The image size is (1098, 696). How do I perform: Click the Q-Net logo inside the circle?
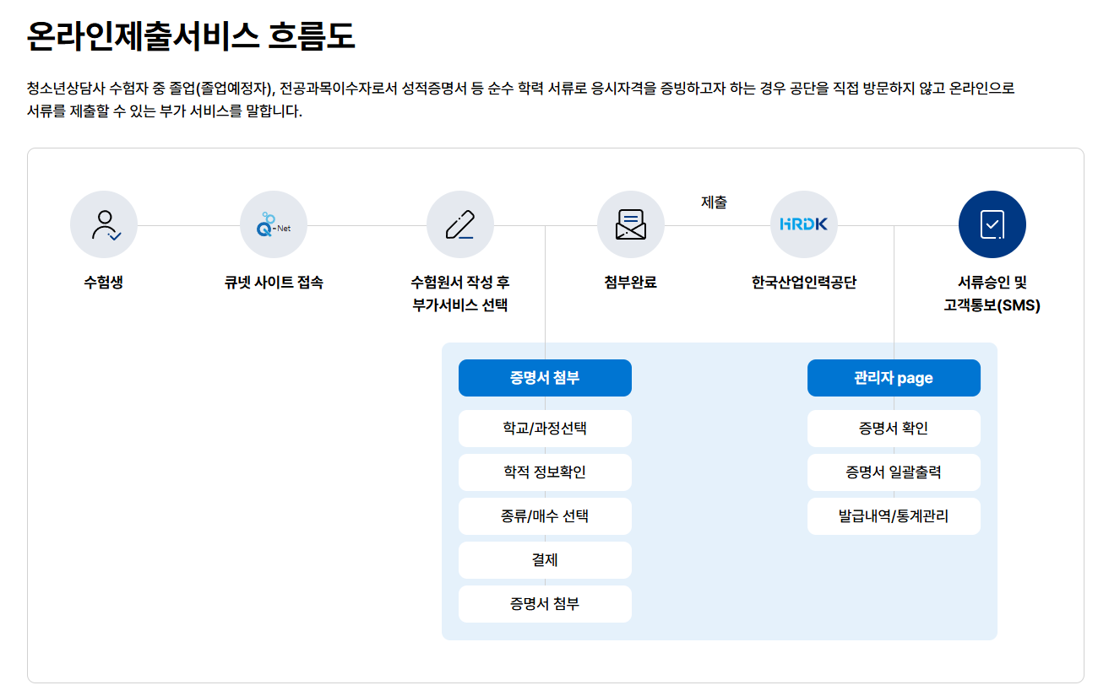pos(272,224)
